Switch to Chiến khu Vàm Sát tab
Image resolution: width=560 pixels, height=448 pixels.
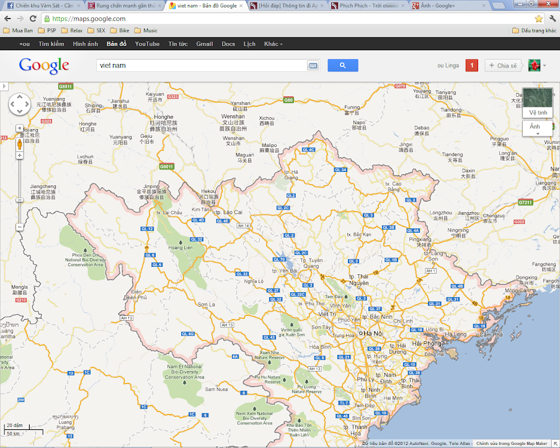tap(43, 6)
